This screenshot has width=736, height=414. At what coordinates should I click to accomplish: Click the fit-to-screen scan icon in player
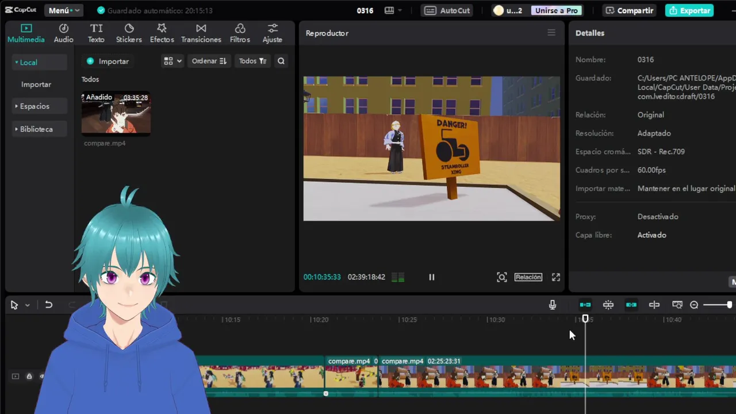(501, 277)
